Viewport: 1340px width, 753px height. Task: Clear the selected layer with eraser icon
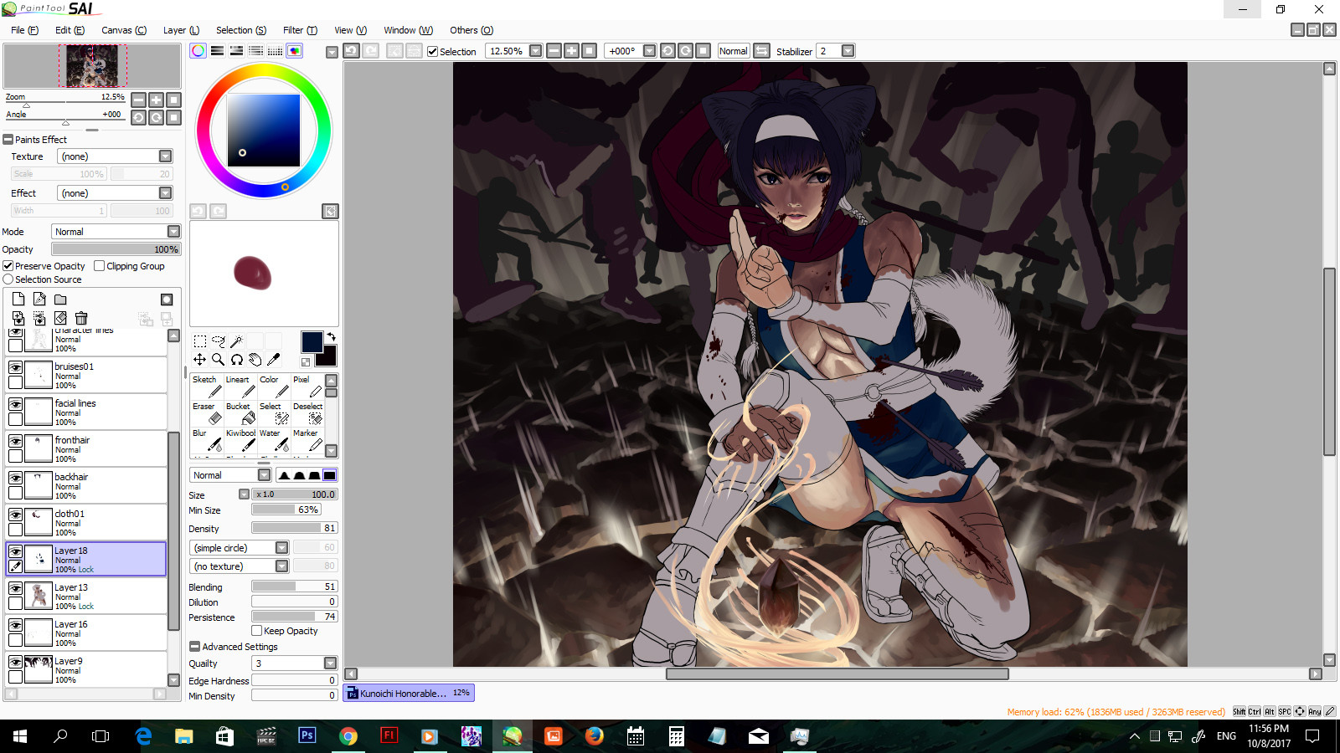[x=60, y=318]
